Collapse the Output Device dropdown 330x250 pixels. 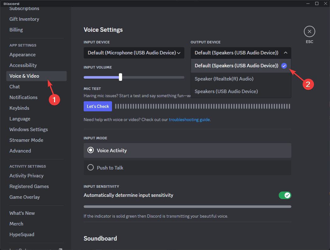tap(285, 53)
